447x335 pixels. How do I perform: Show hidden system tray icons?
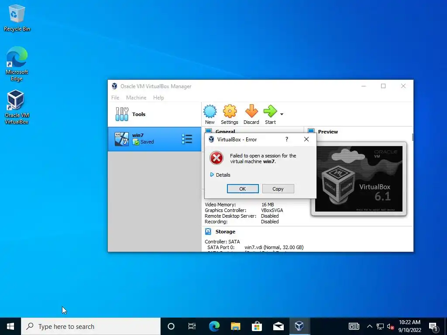coord(369,326)
